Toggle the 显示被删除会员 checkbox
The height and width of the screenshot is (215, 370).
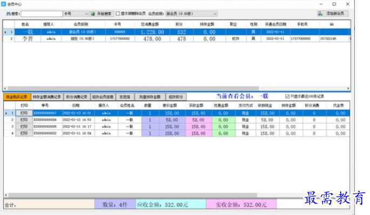118,13
